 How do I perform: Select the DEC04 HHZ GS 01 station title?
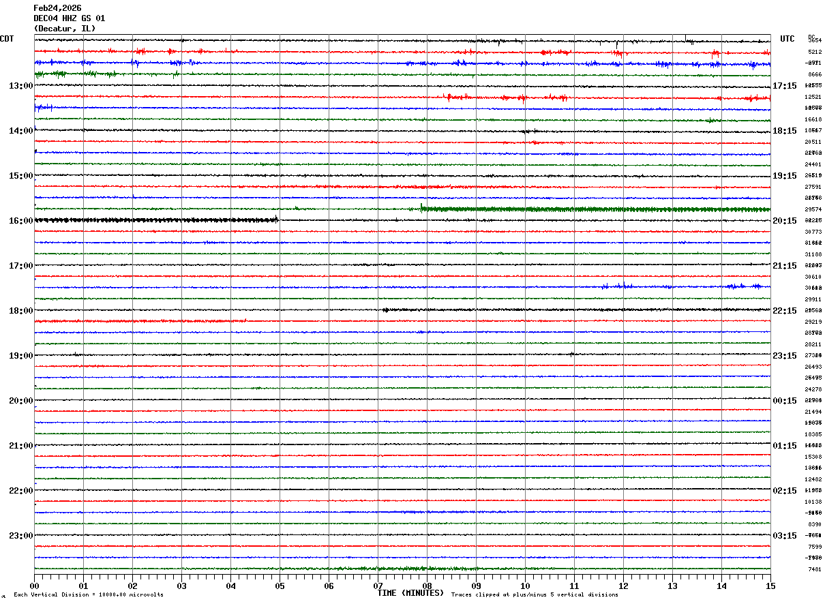click(69, 18)
